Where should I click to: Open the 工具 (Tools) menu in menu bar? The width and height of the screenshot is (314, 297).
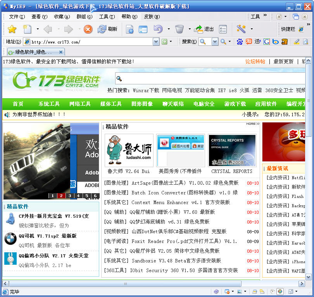107,17
